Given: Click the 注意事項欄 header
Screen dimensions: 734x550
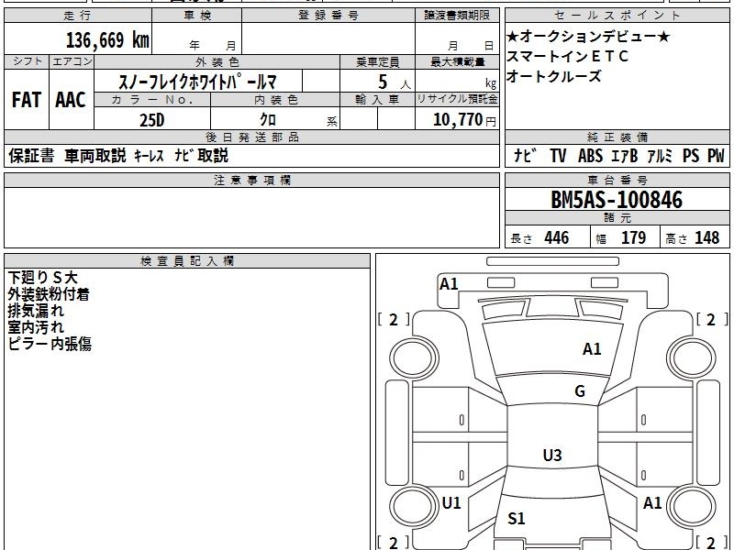Looking at the screenshot, I should (251, 180).
